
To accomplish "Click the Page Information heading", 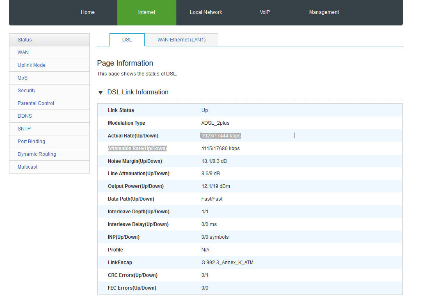I will pyautogui.click(x=125, y=63).
